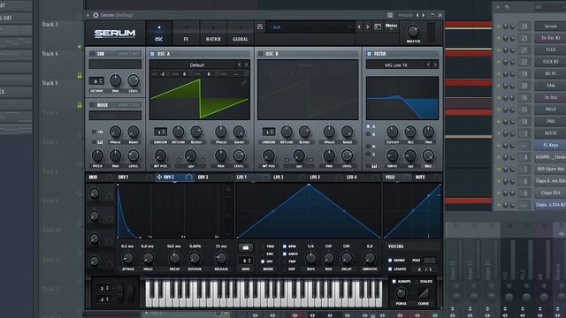
Task: Click the filter Res knob
Action: point(410,132)
